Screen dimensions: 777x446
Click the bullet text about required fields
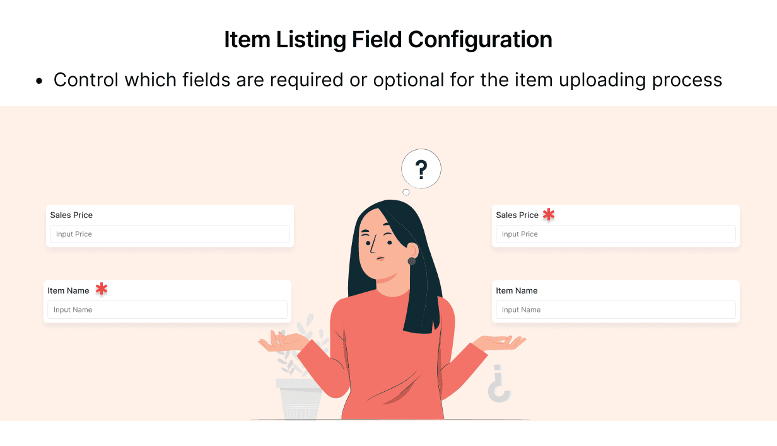pyautogui.click(x=388, y=80)
